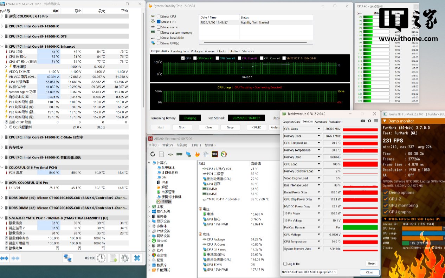Open GPU-Z hamburger menu icon
The height and width of the screenshot is (278, 445).
click(x=376, y=121)
